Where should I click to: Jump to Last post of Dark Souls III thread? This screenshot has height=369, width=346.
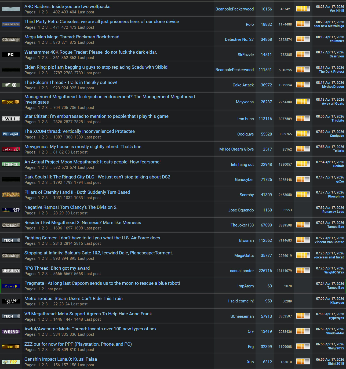[93, 182]
